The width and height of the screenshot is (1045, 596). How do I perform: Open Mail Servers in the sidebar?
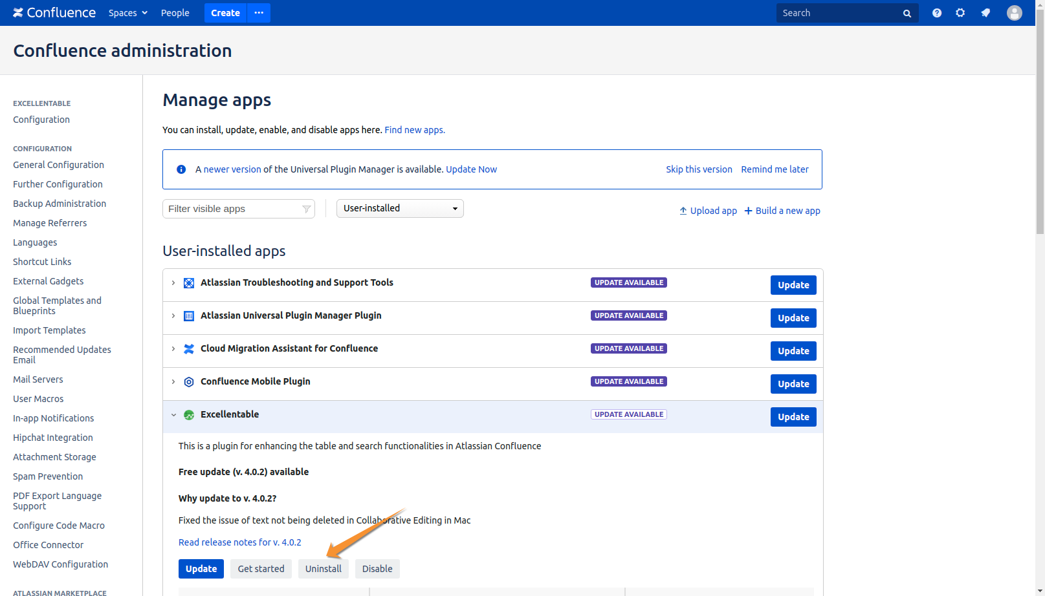[x=38, y=379]
